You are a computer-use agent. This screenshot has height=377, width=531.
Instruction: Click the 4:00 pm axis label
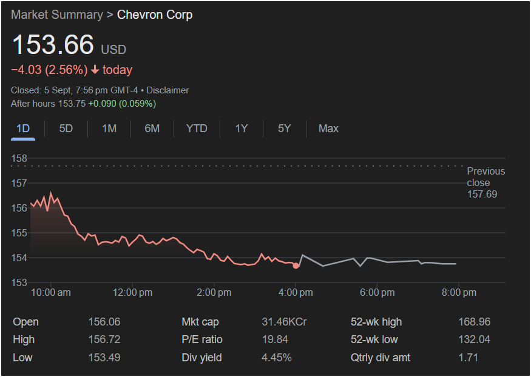click(296, 293)
